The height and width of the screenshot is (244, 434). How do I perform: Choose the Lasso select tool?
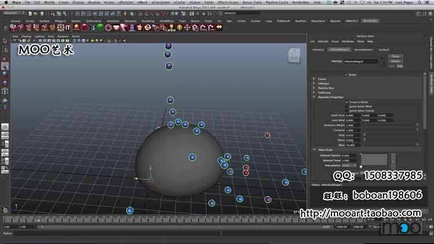click(5, 50)
